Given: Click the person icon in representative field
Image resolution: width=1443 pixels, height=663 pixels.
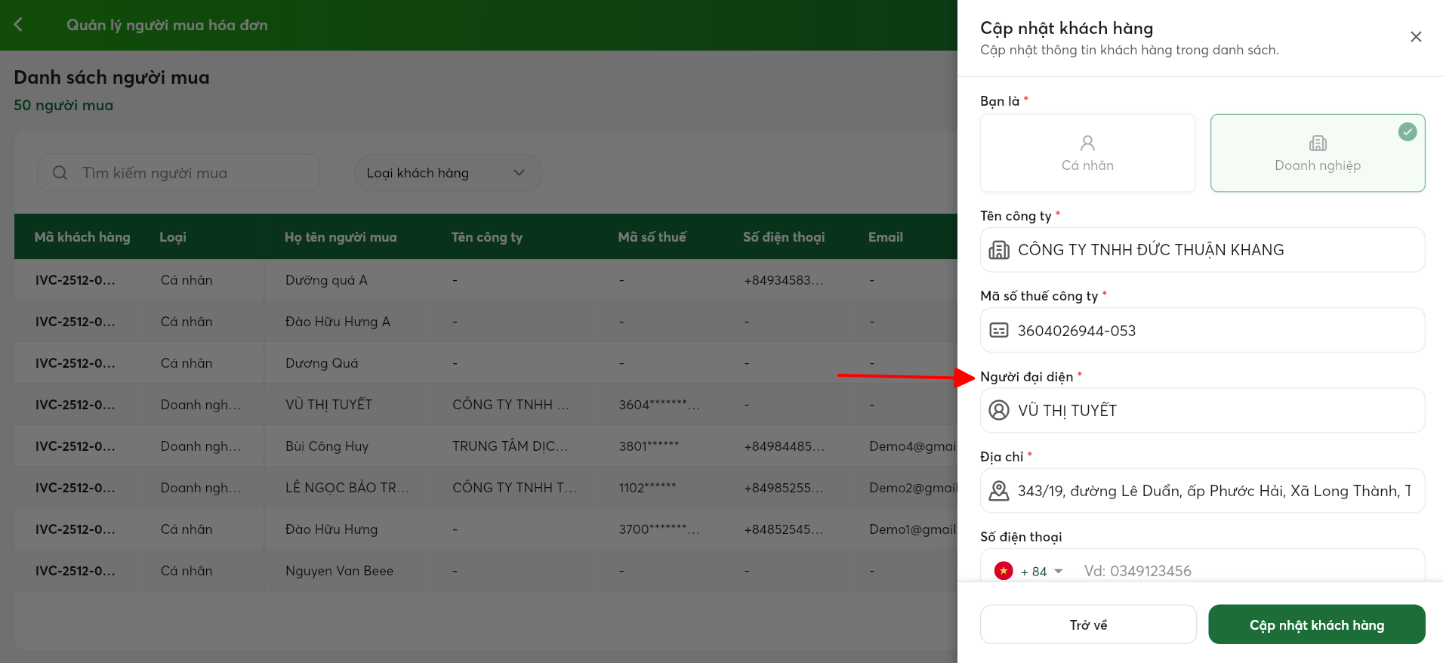Looking at the screenshot, I should tap(998, 411).
